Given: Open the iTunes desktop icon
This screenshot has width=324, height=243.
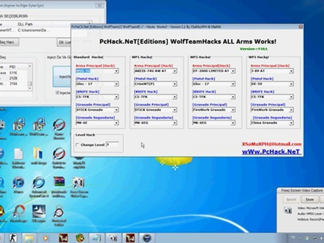Looking at the screenshot, I should pyautogui.click(x=18, y=185).
